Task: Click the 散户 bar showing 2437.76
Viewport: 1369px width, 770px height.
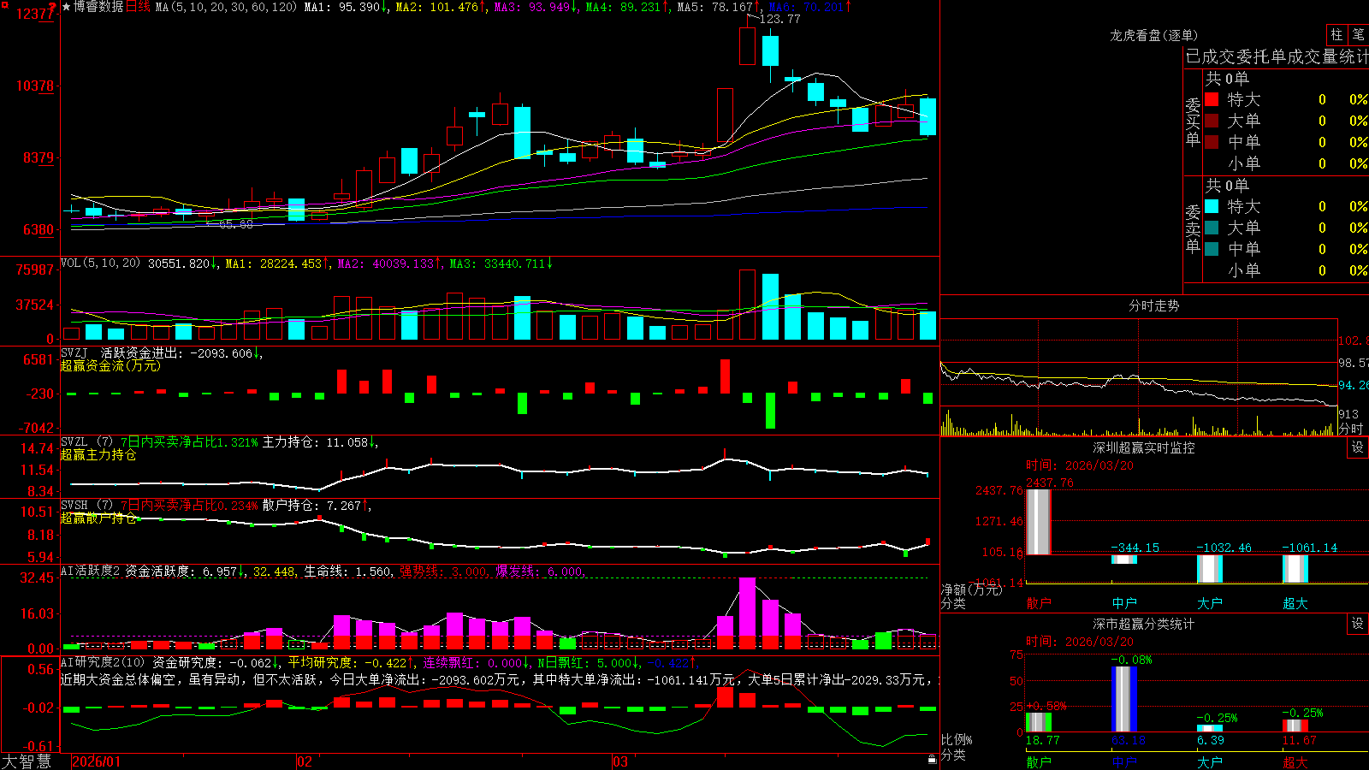Action: coord(1038,521)
